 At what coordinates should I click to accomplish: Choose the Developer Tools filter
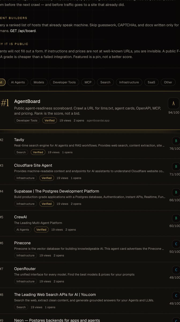tap(64, 82)
